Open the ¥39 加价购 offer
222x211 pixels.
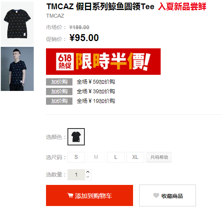[x=96, y=92]
